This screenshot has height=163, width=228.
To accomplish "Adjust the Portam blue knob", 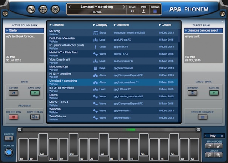I will click(x=8, y=152).
